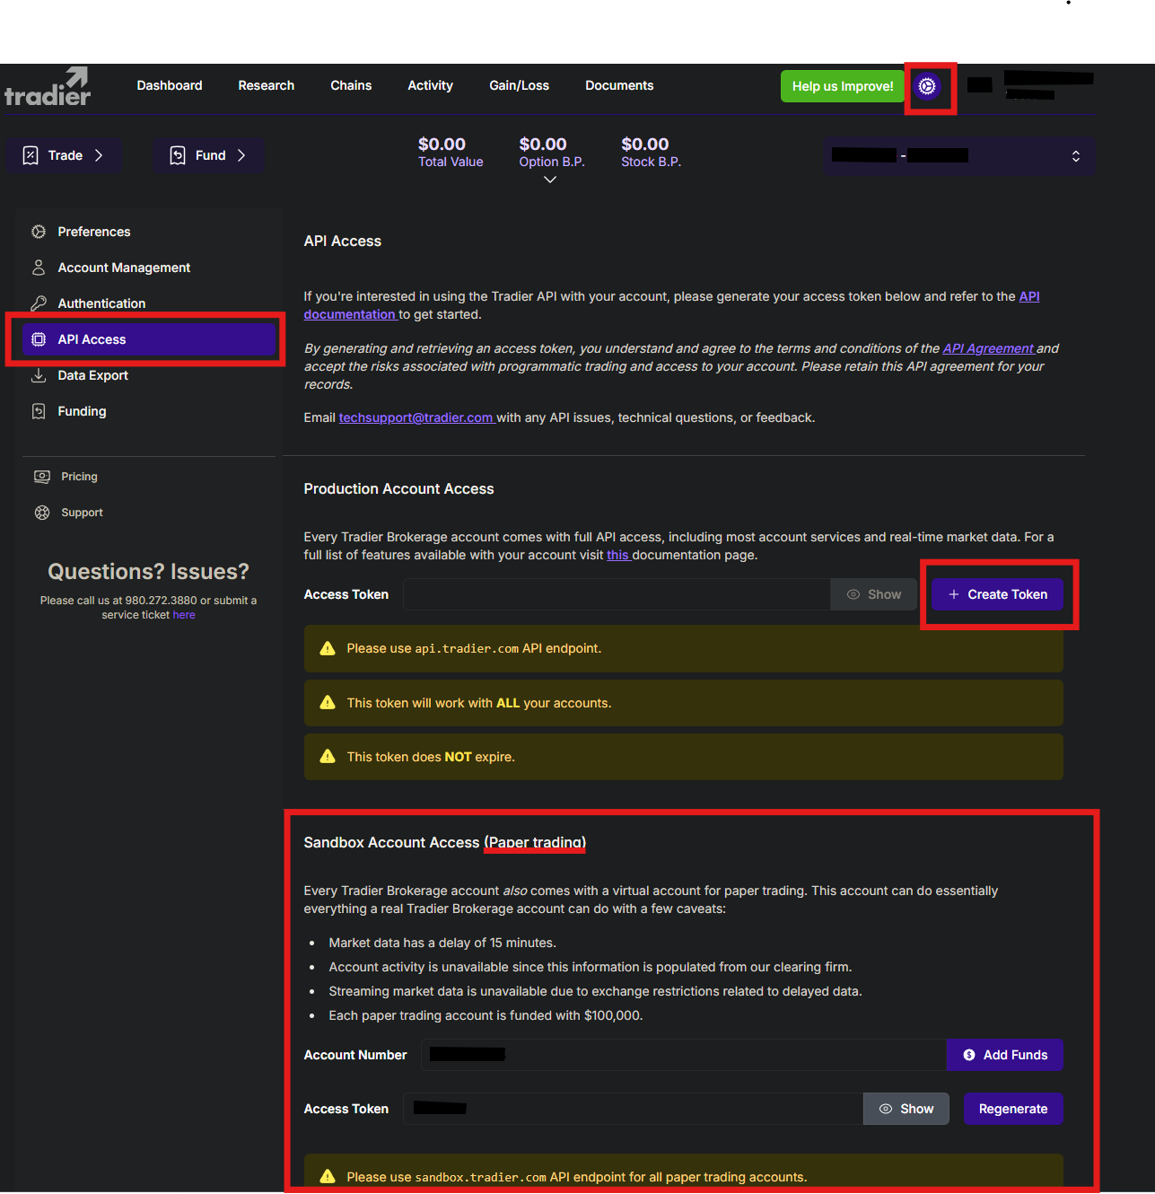Click the Account Management person icon
This screenshot has width=1155, height=1194.
tap(39, 268)
